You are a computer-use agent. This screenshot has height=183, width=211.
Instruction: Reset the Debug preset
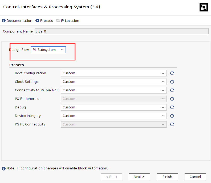tap(172, 107)
